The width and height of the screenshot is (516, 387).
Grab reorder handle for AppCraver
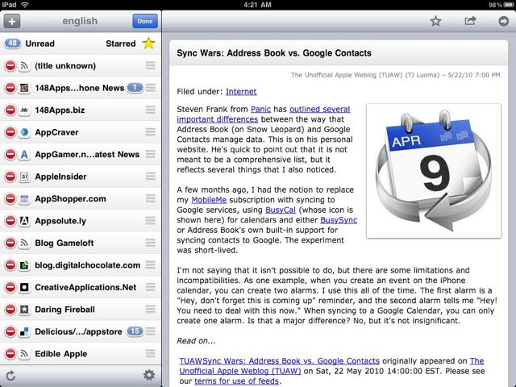click(151, 132)
